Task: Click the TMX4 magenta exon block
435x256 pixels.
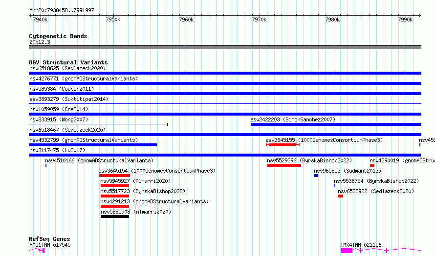Action: coord(346,251)
